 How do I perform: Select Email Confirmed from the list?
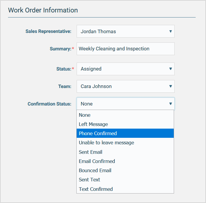point(97,161)
